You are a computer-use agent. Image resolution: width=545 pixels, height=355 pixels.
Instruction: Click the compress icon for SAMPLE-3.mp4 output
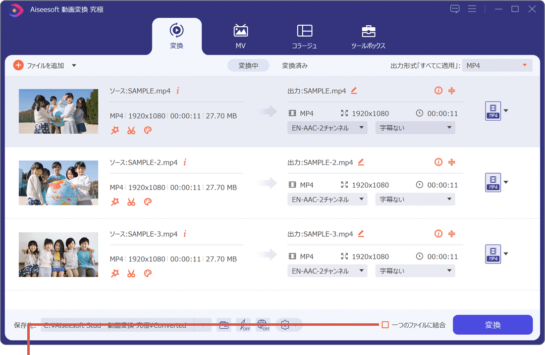[x=451, y=234]
